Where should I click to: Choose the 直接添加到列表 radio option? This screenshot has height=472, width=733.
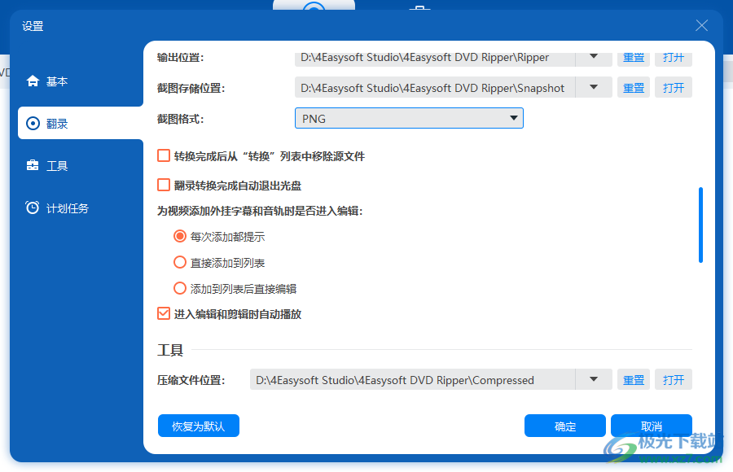click(180, 262)
